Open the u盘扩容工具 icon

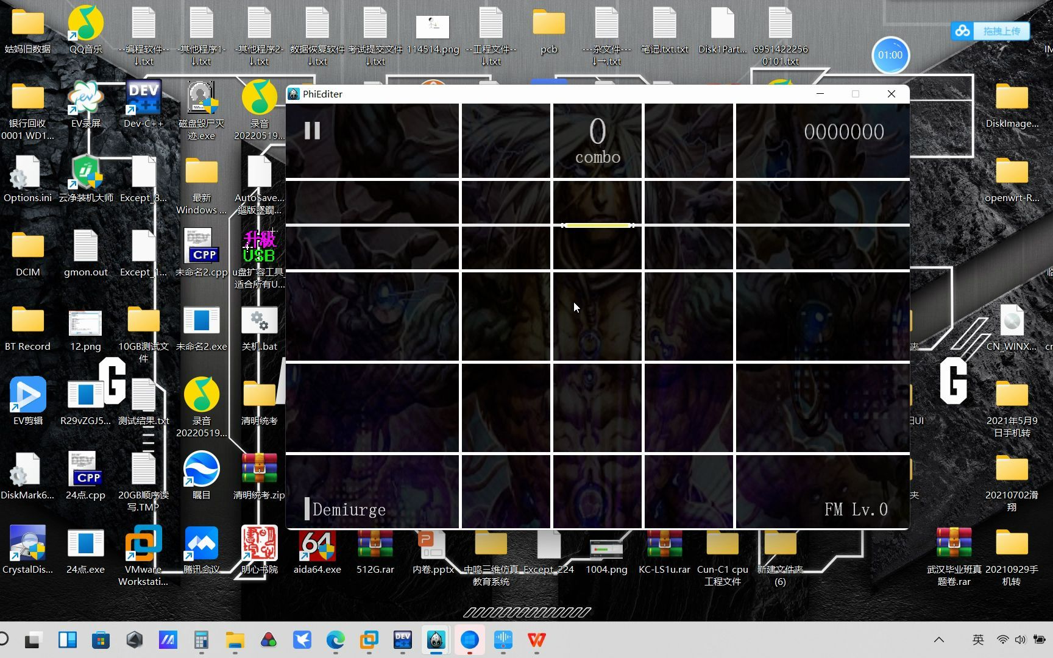259,258
